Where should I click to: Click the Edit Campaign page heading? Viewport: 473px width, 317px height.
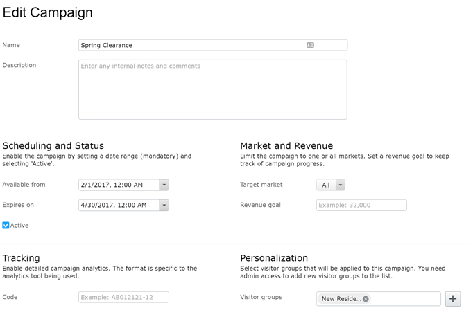[x=47, y=12]
